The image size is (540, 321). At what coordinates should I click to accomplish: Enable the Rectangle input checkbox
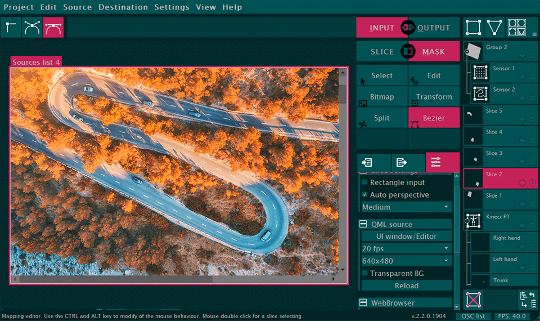point(364,182)
